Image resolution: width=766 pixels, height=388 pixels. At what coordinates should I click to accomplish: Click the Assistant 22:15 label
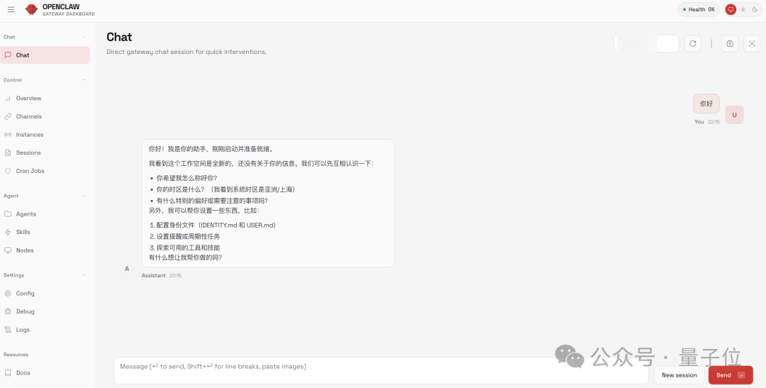click(161, 276)
